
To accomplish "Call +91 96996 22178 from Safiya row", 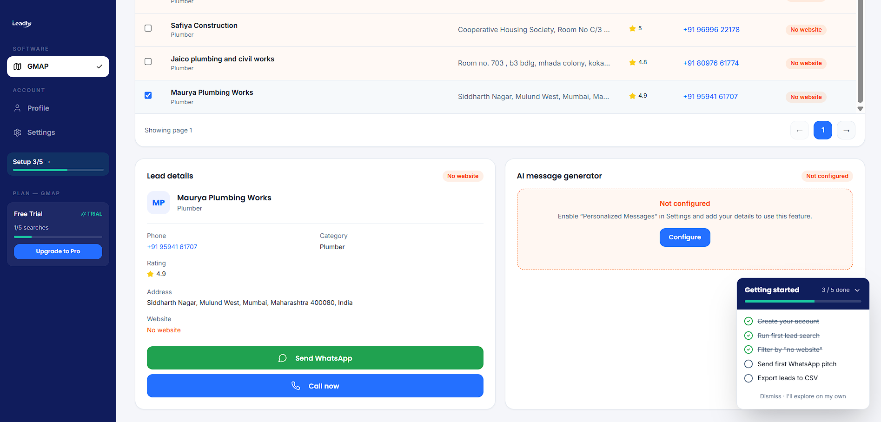I will 711,30.
